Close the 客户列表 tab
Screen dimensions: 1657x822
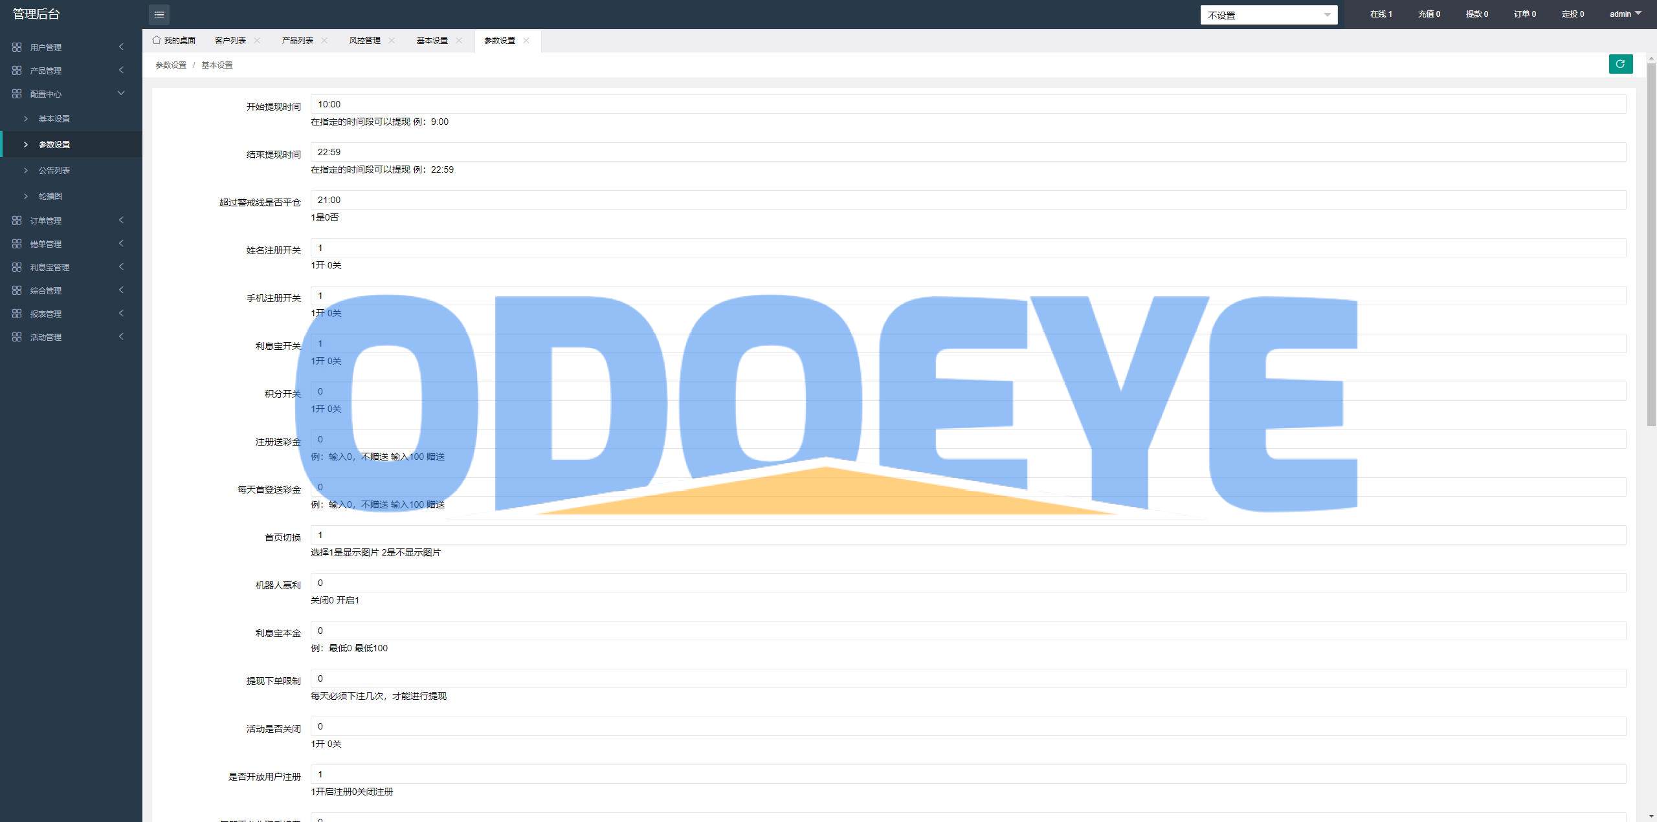[x=257, y=40]
